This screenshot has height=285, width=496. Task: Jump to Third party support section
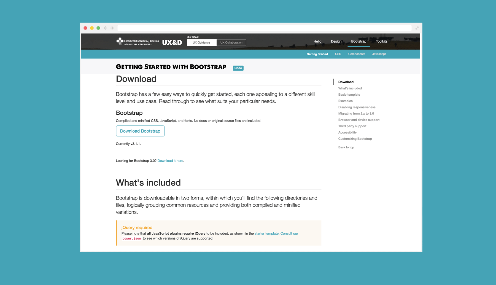click(352, 126)
